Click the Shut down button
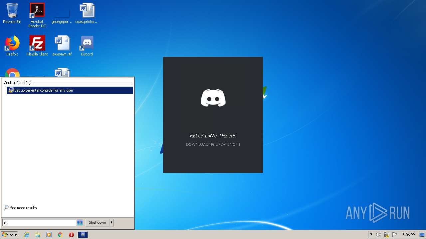Image resolution: width=426 pixels, height=239 pixels. click(x=98, y=222)
